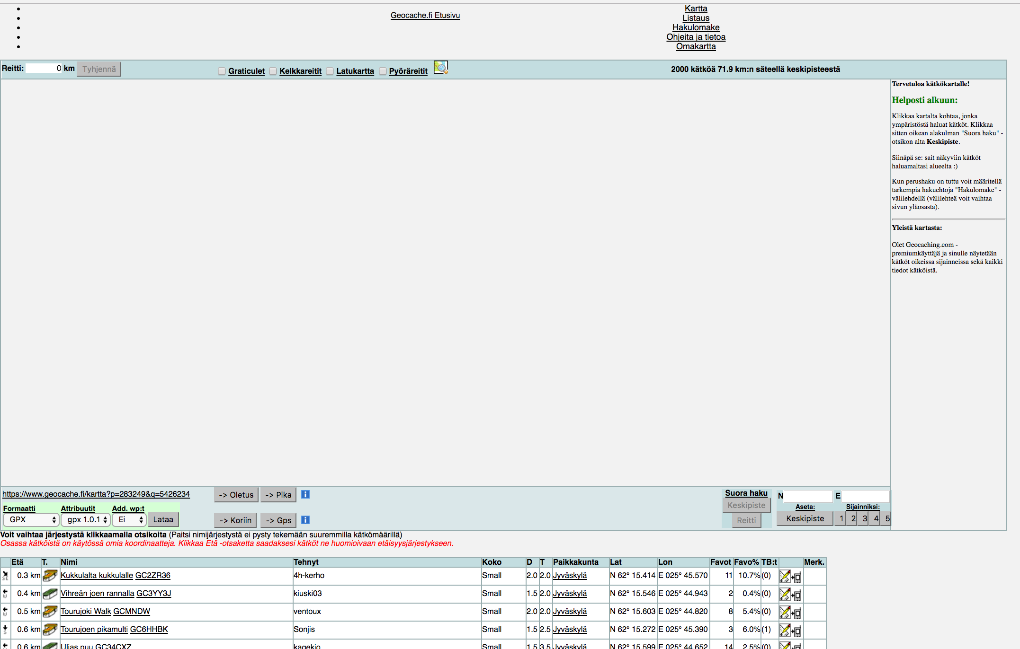Click the N coordinate input field
Image resolution: width=1020 pixels, height=649 pixels.
[808, 496]
